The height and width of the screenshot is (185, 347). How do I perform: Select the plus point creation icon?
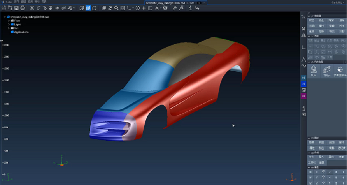tap(310, 47)
